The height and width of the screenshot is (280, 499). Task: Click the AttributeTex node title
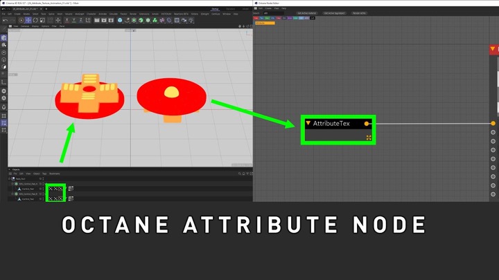(x=331, y=124)
